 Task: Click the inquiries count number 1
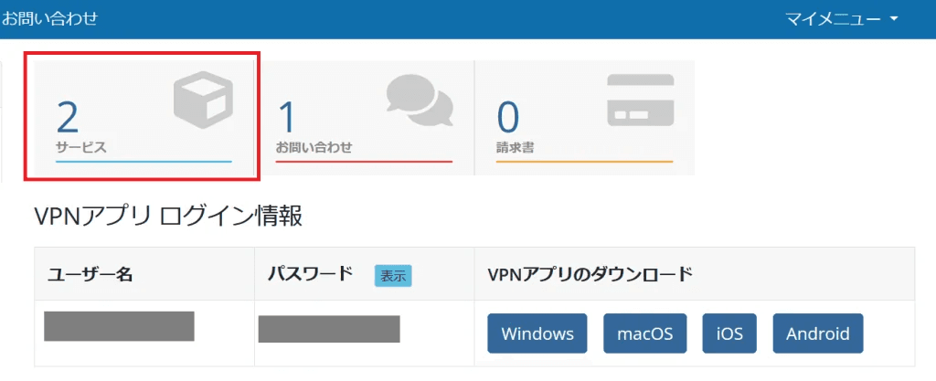[x=287, y=117]
